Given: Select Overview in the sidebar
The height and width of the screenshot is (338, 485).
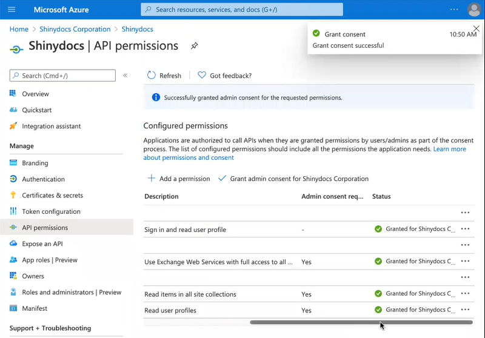Looking at the screenshot, I should pyautogui.click(x=35, y=94).
